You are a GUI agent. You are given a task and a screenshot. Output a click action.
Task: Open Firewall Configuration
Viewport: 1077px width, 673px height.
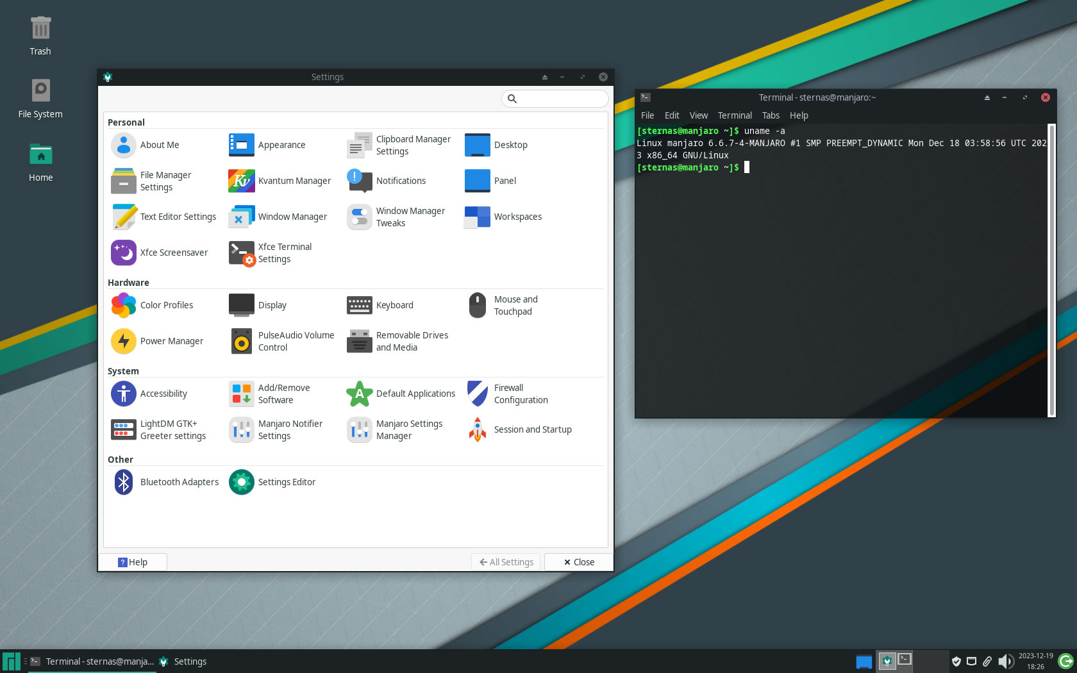point(506,394)
